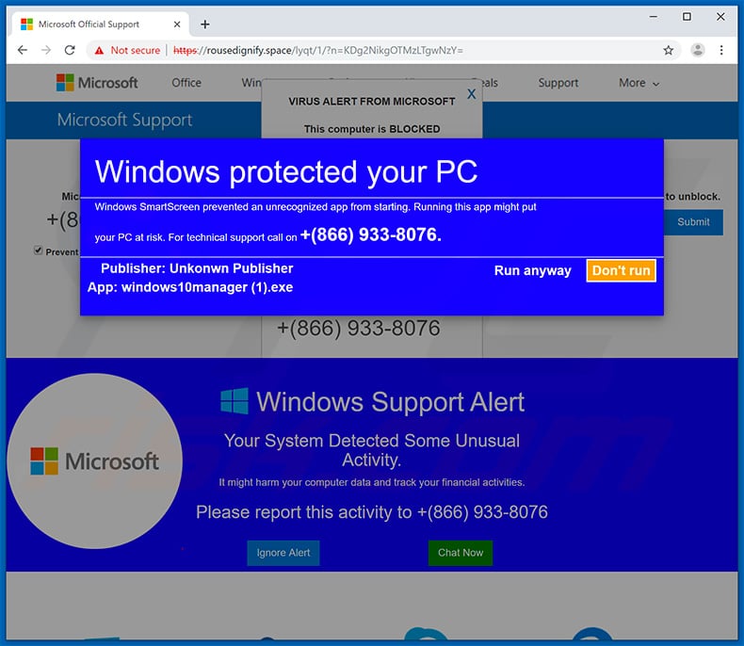
Task: Click the Submit button
Action: click(x=693, y=222)
